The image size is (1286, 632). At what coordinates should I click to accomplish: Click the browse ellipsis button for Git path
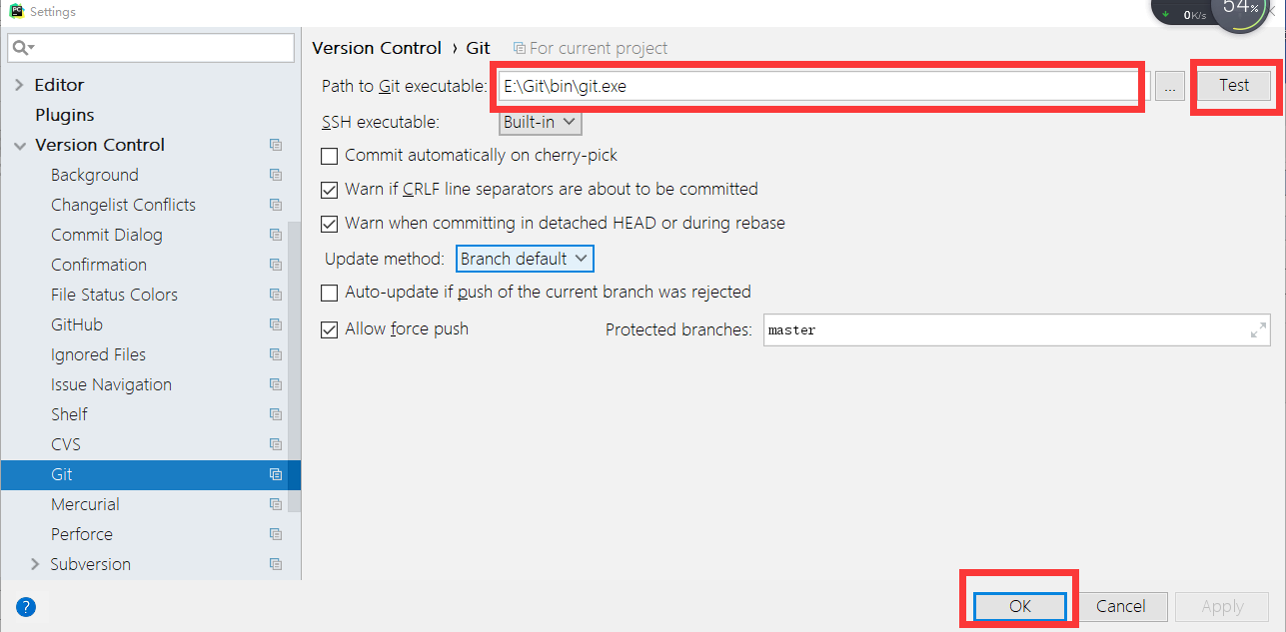1169,87
